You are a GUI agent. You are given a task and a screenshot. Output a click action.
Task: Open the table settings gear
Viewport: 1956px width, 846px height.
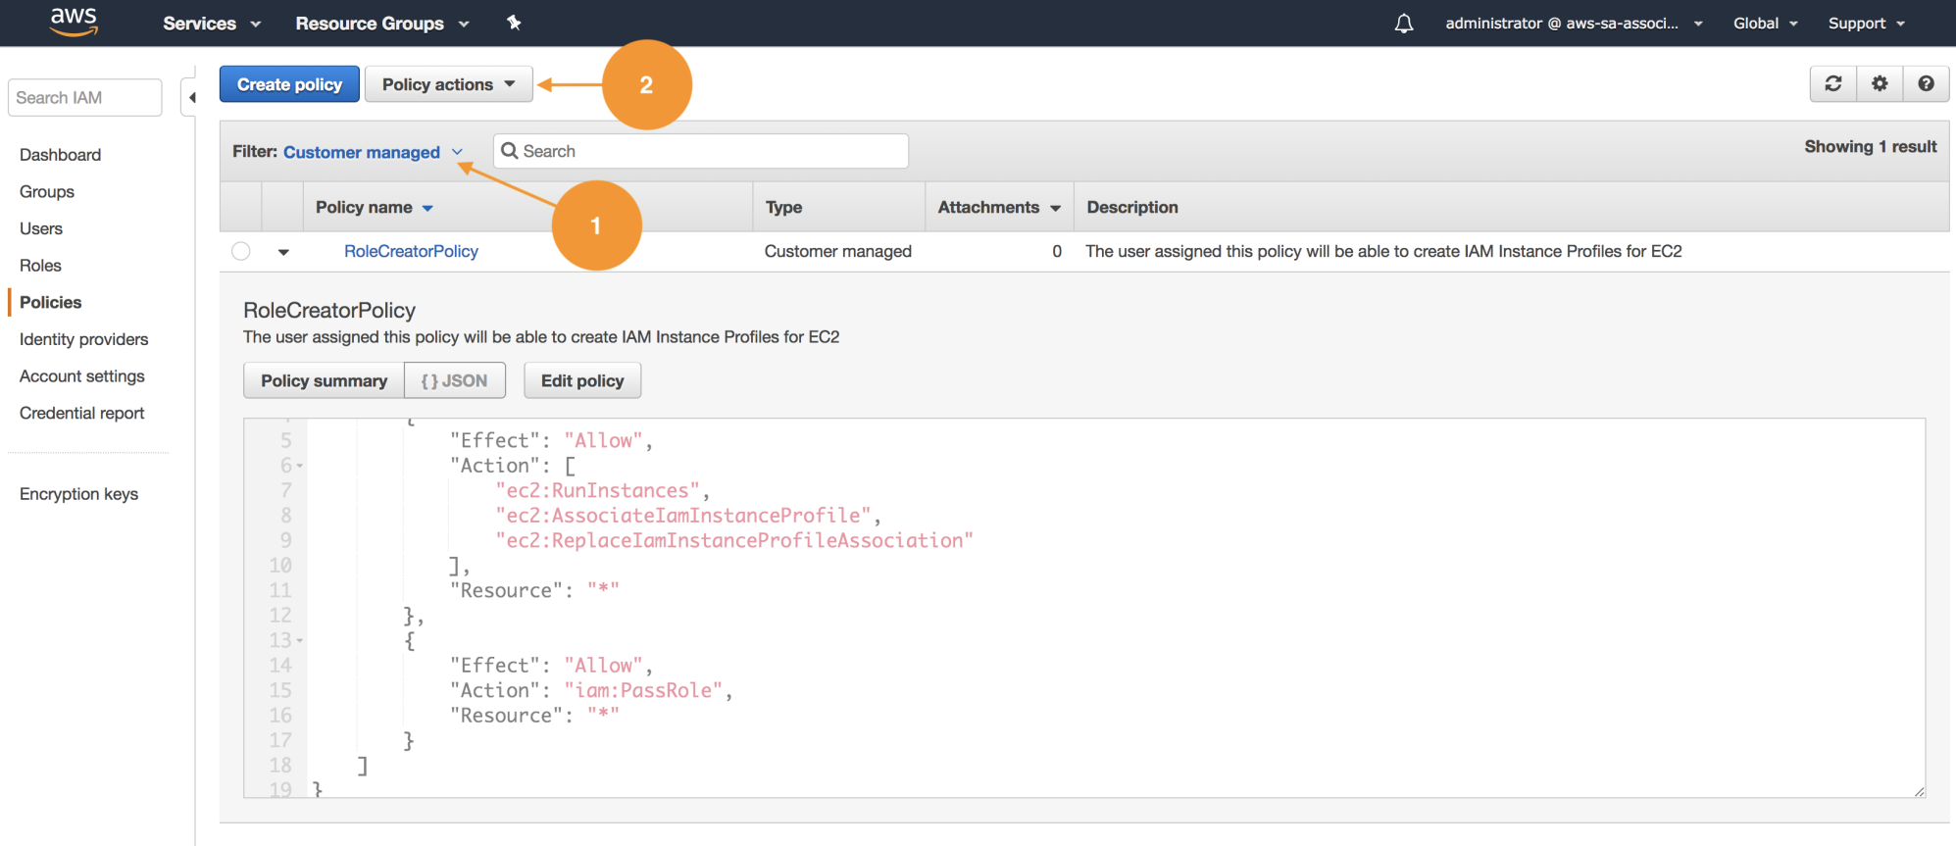[1880, 83]
